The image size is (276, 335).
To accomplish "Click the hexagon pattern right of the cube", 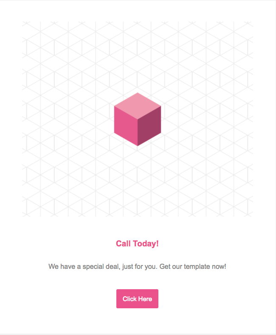I will click(208, 120).
